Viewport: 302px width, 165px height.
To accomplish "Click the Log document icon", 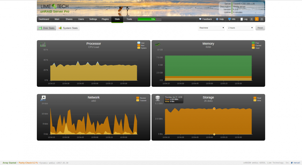I will [x=242, y=19].
